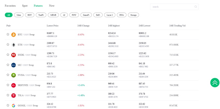Click the SKHYNIX red logo

[x=13, y=85]
